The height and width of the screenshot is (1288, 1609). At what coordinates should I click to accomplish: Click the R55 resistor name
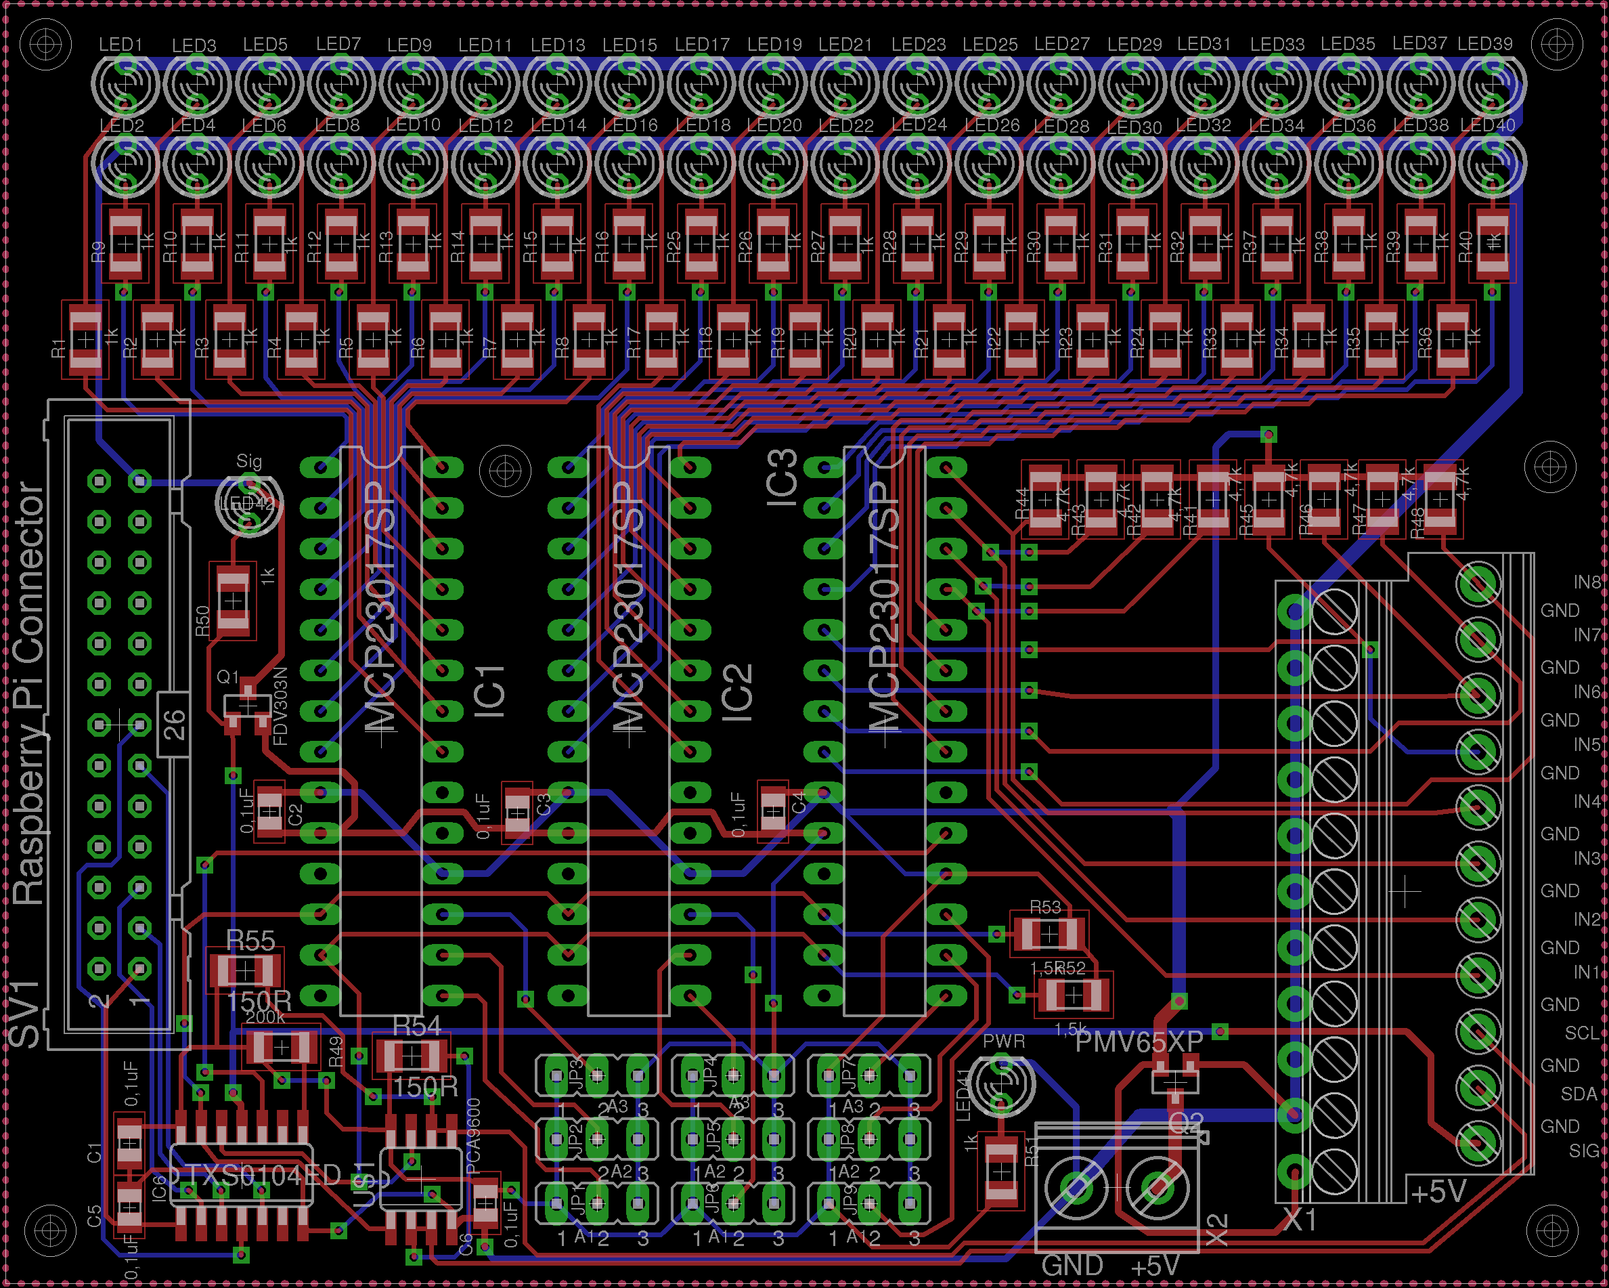(x=250, y=941)
